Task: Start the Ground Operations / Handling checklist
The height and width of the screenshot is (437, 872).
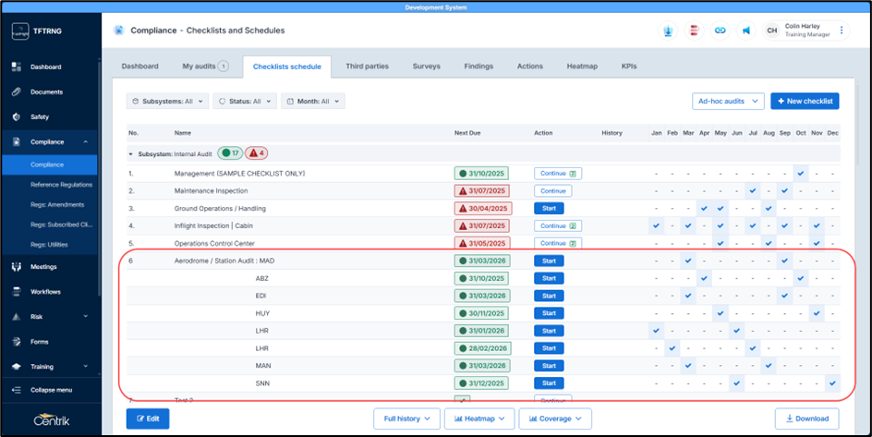Action: coord(549,209)
